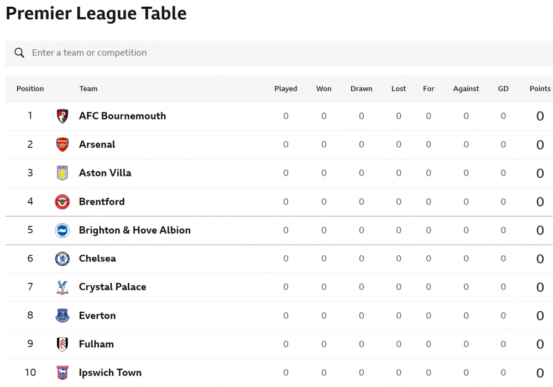The image size is (553, 387).
Task: Click the Brighton & Hove Albion crest
Action: tap(62, 230)
